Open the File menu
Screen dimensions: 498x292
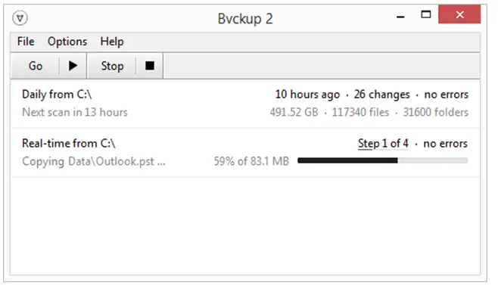(x=26, y=42)
